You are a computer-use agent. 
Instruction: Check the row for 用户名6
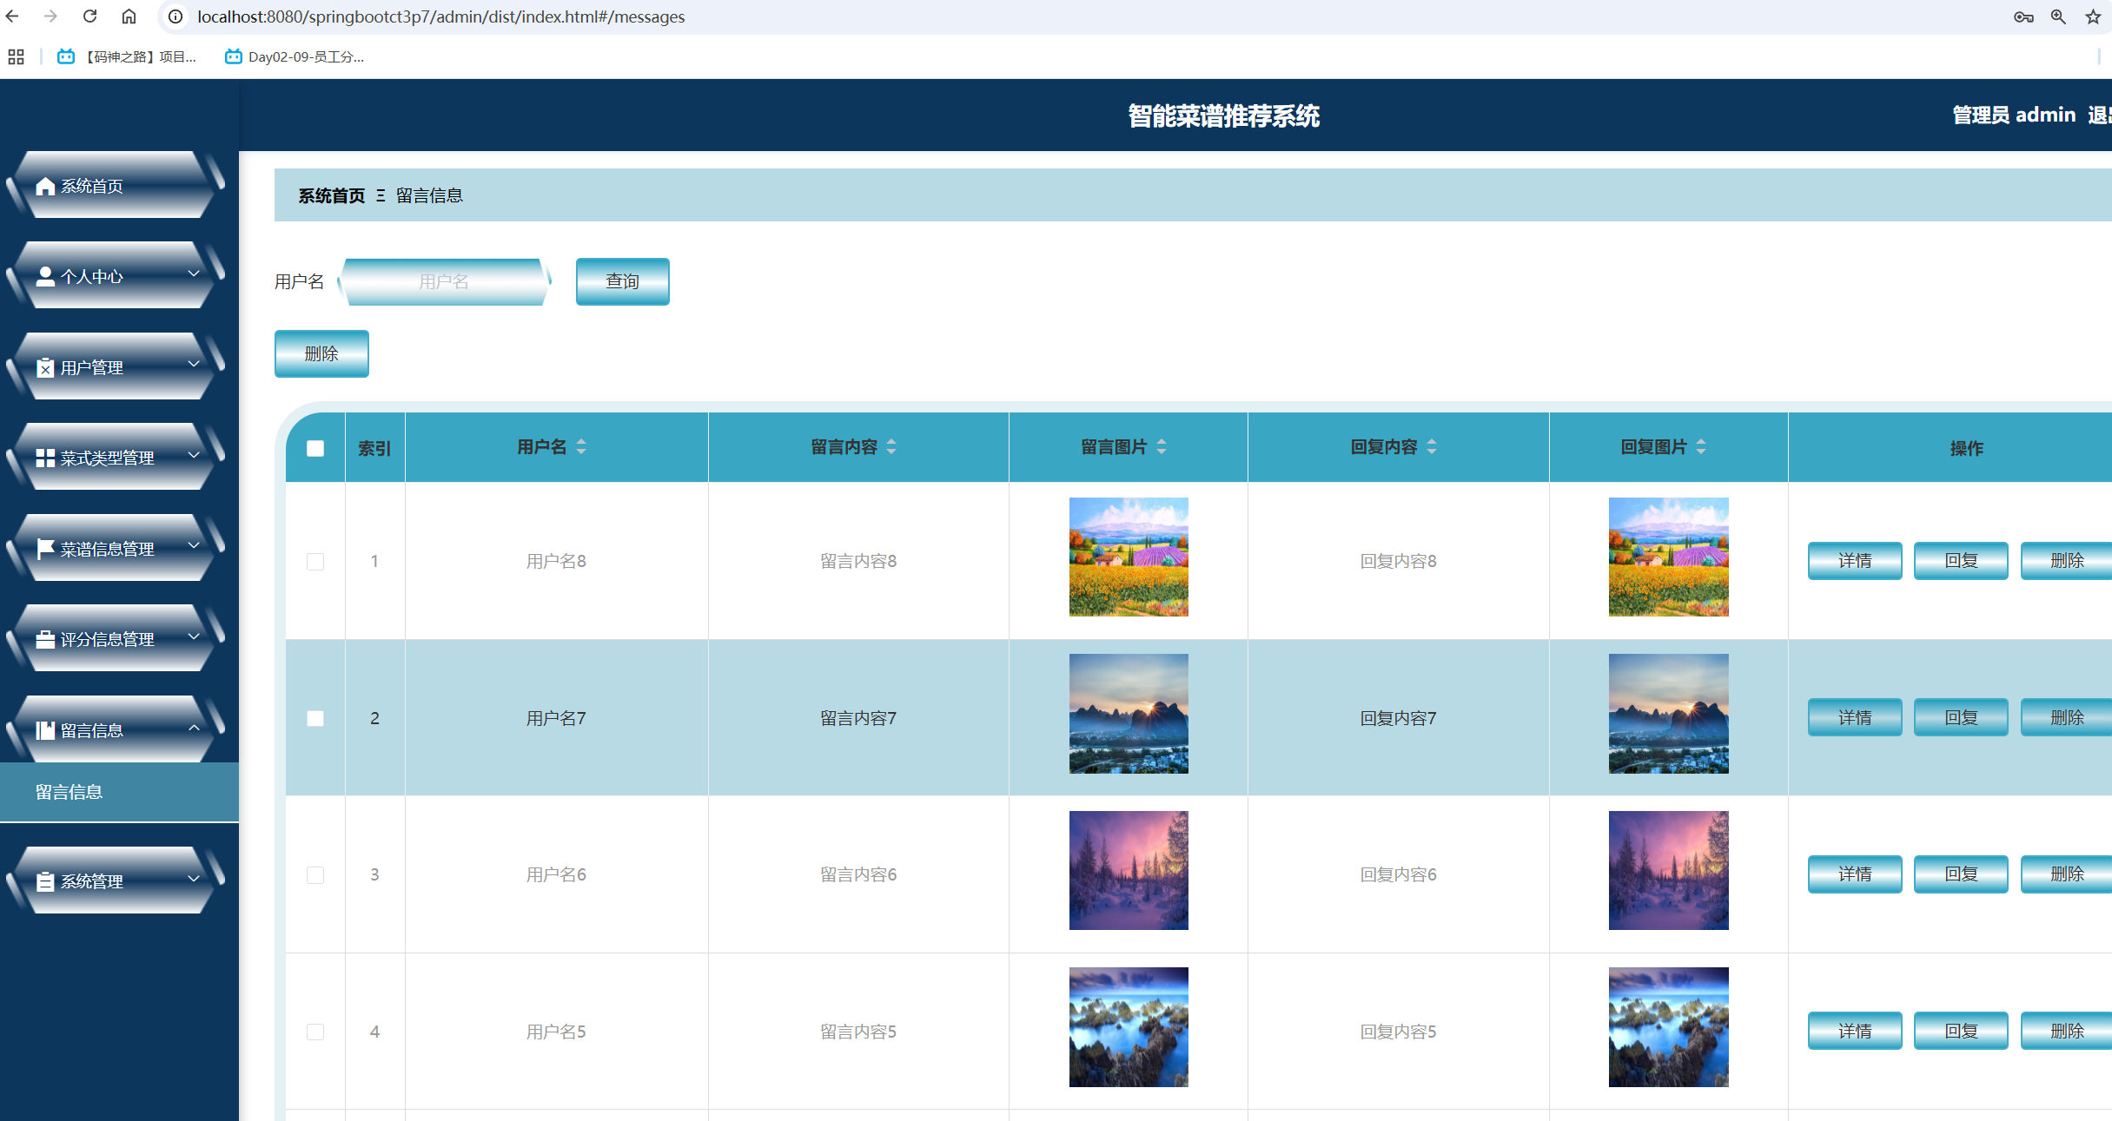coord(315,875)
